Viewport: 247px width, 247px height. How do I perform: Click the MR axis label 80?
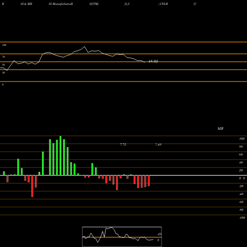[x=241, y=147]
